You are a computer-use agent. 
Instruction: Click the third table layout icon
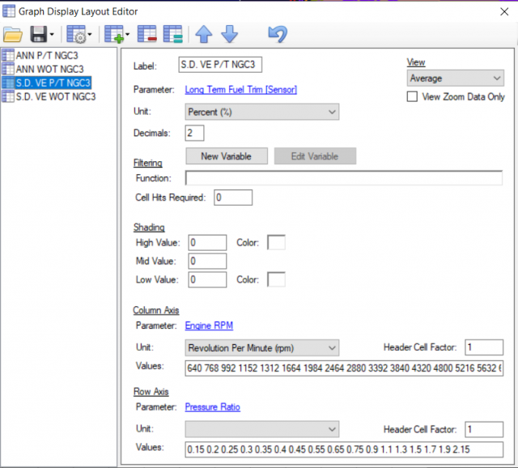coord(172,35)
